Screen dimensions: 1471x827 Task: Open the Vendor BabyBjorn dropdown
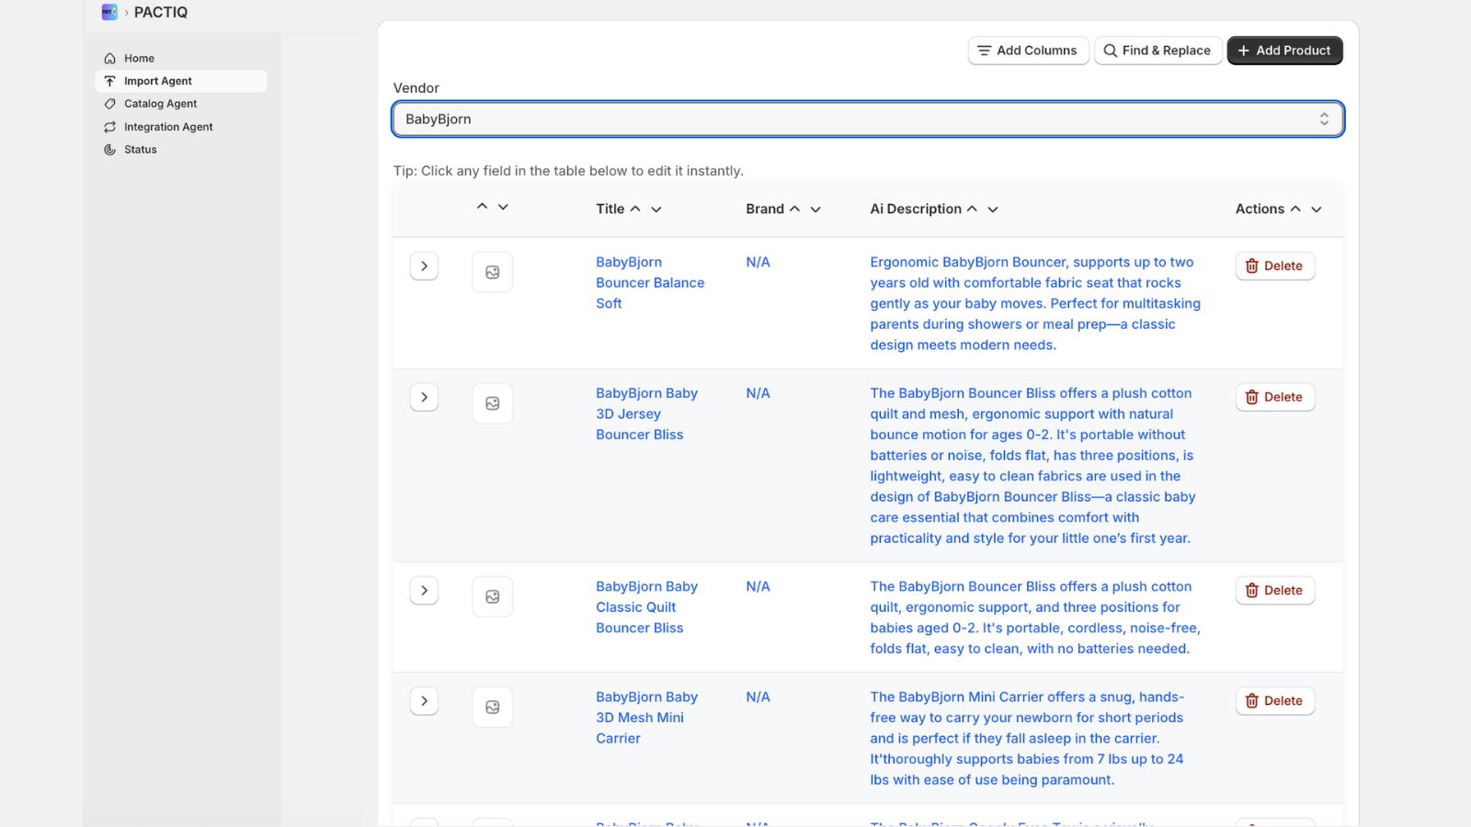click(x=868, y=119)
